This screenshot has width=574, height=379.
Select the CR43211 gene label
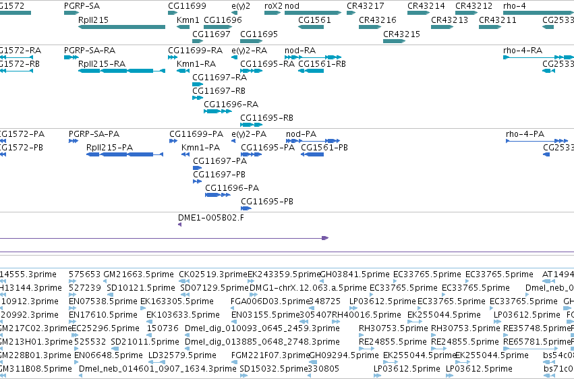(x=498, y=20)
